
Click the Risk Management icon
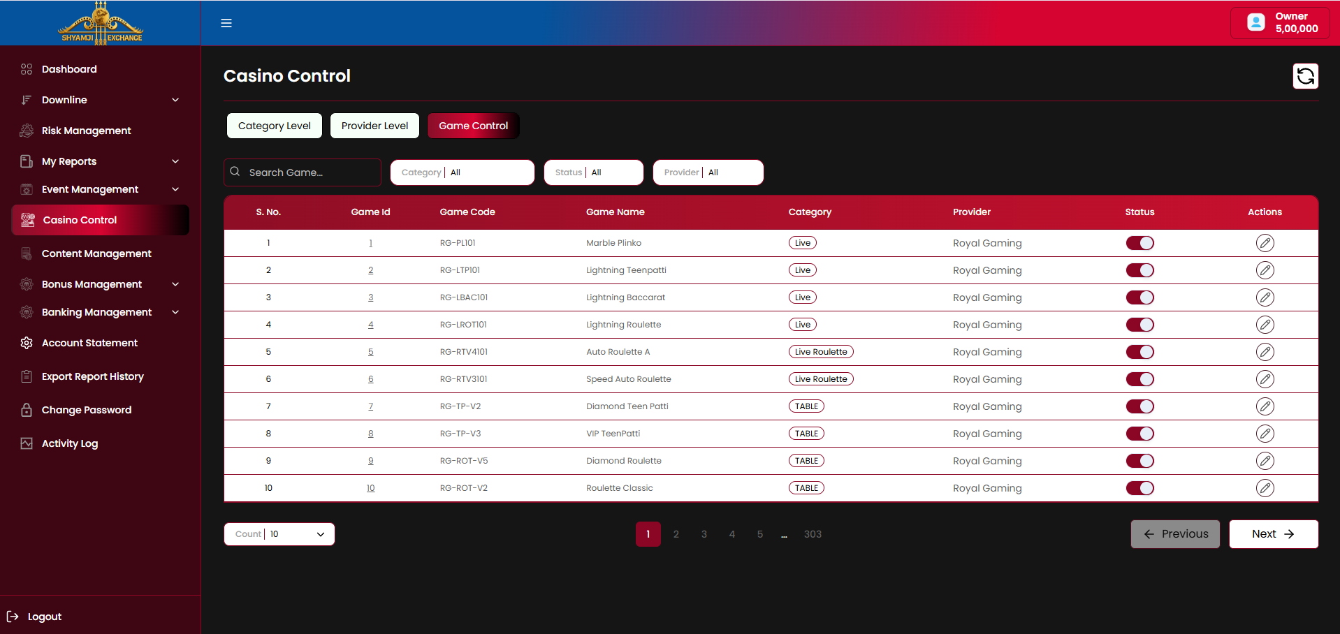[x=27, y=131]
